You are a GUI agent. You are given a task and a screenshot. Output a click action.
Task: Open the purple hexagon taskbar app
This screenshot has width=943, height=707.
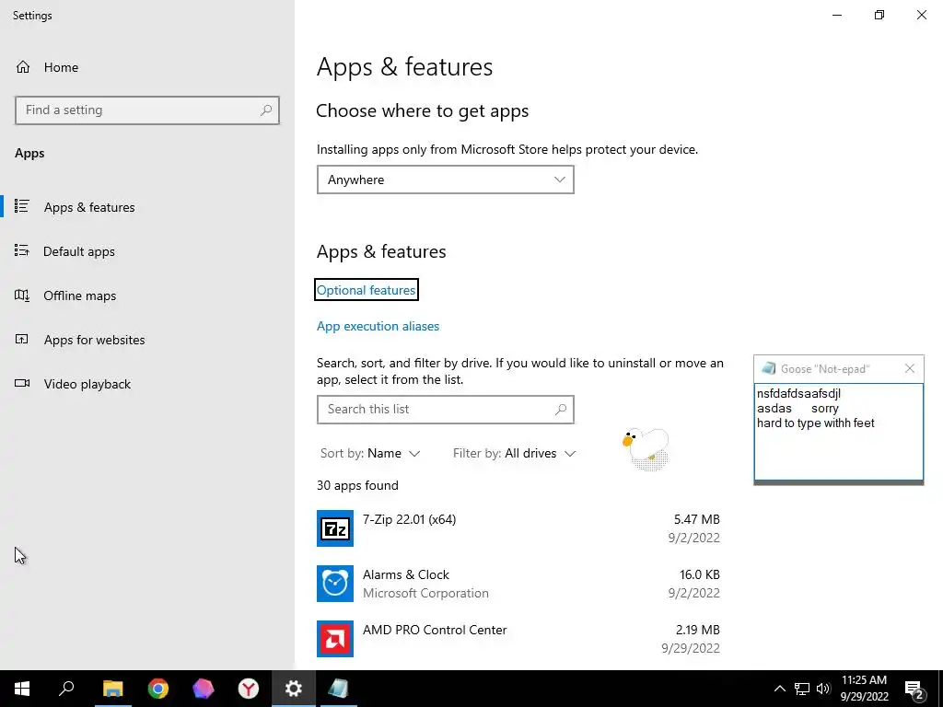click(204, 689)
